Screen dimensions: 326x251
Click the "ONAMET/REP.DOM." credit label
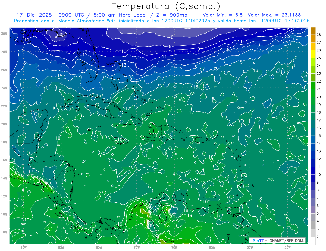(x=286, y=240)
